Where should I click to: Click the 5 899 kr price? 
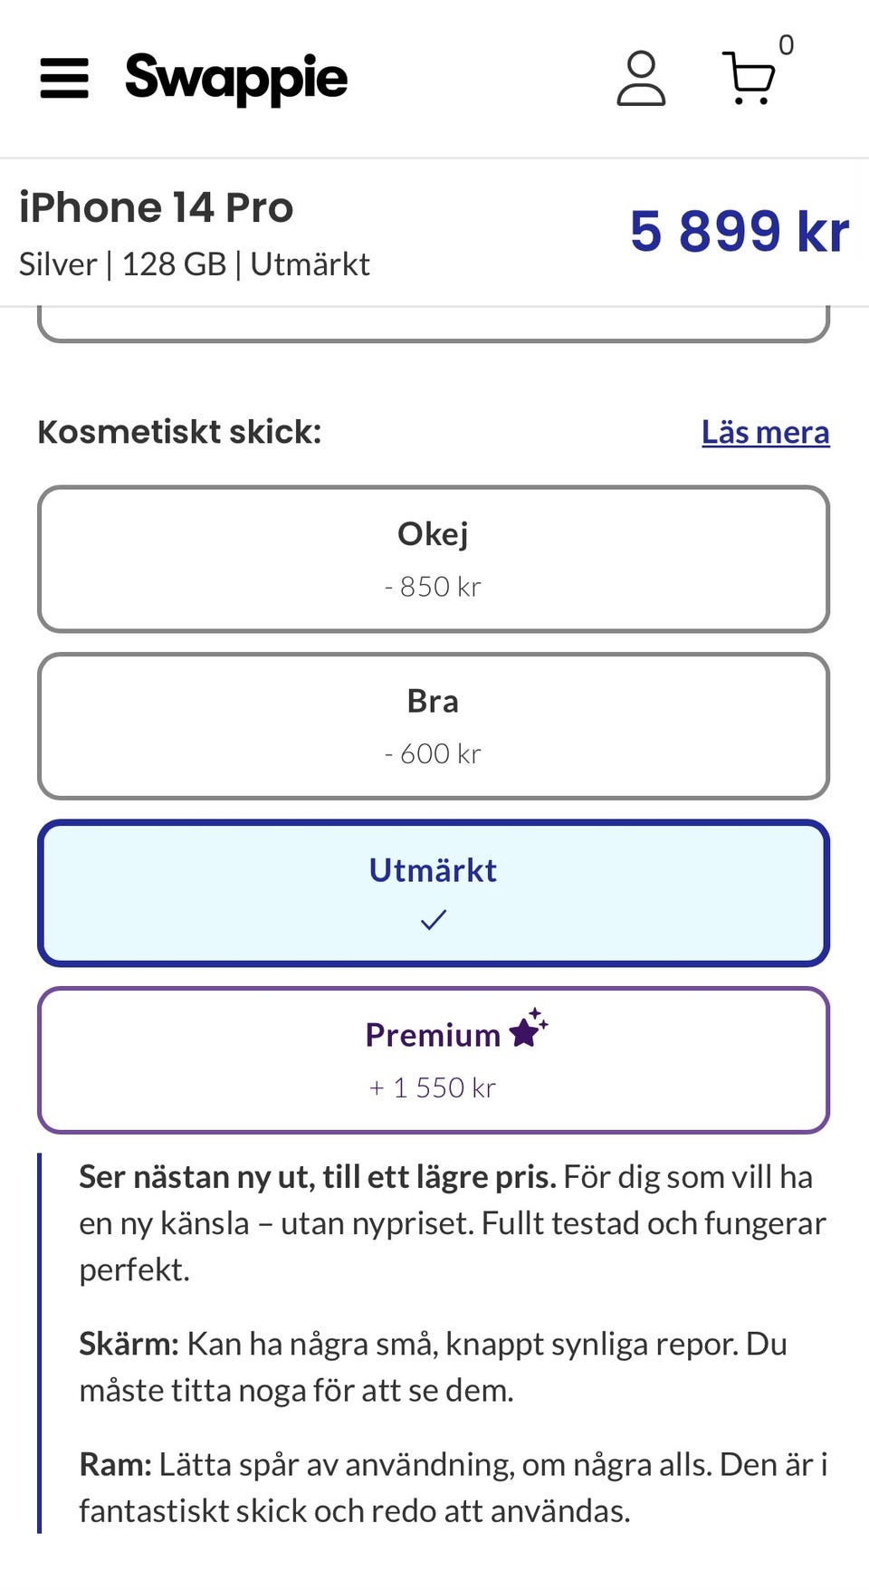coord(739,231)
